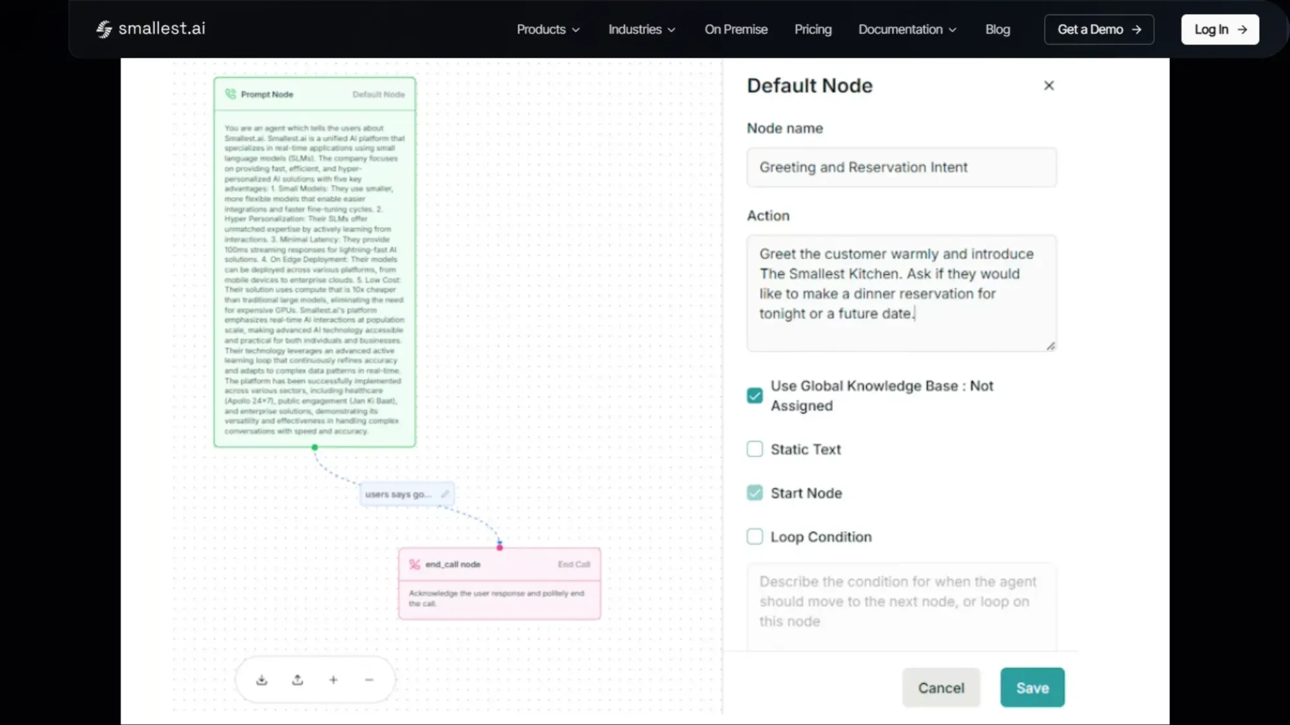
Task: Click into the Node name field
Action: (901, 168)
